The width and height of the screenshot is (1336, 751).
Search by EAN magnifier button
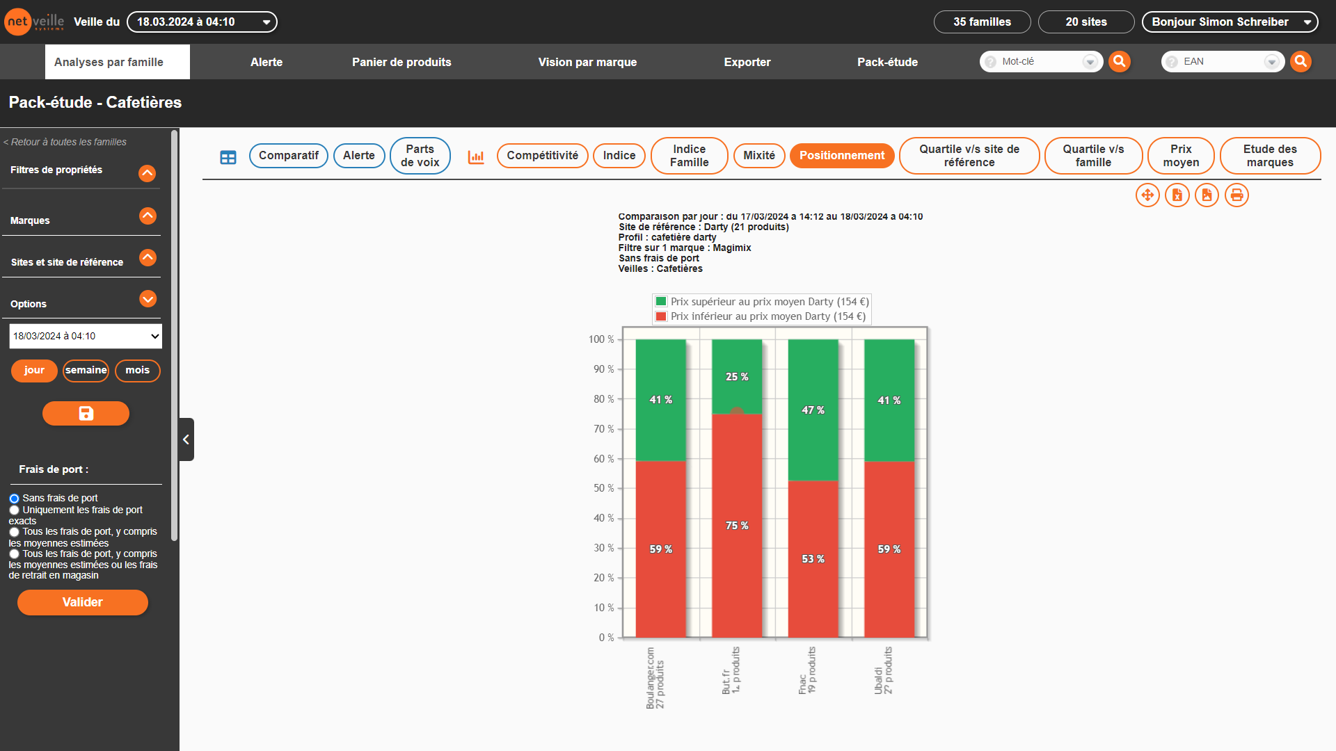(x=1301, y=61)
